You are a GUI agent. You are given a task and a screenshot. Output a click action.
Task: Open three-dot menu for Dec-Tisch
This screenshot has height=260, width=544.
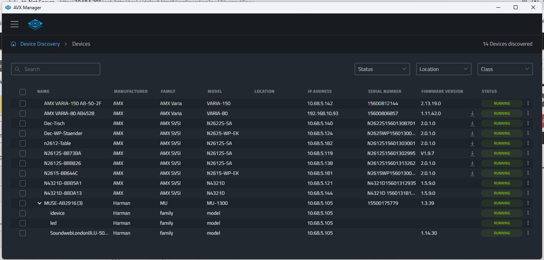pos(528,123)
